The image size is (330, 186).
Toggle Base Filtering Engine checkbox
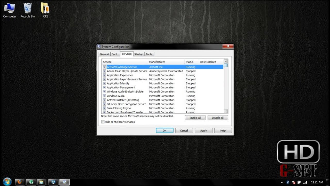click(x=104, y=108)
